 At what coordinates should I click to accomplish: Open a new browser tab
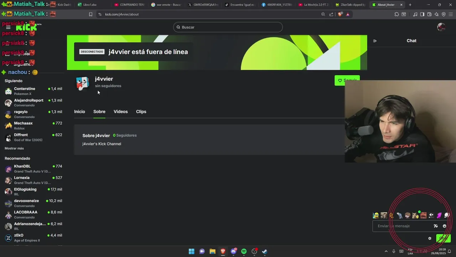click(410, 5)
